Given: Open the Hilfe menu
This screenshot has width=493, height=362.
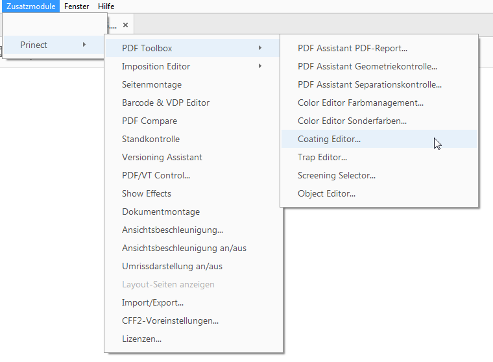Looking at the screenshot, I should point(106,6).
